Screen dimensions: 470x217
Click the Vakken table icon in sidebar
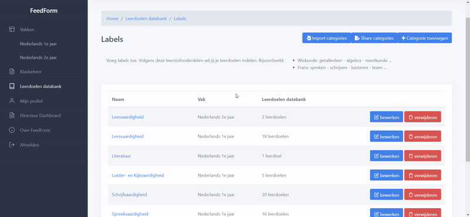(x=12, y=29)
